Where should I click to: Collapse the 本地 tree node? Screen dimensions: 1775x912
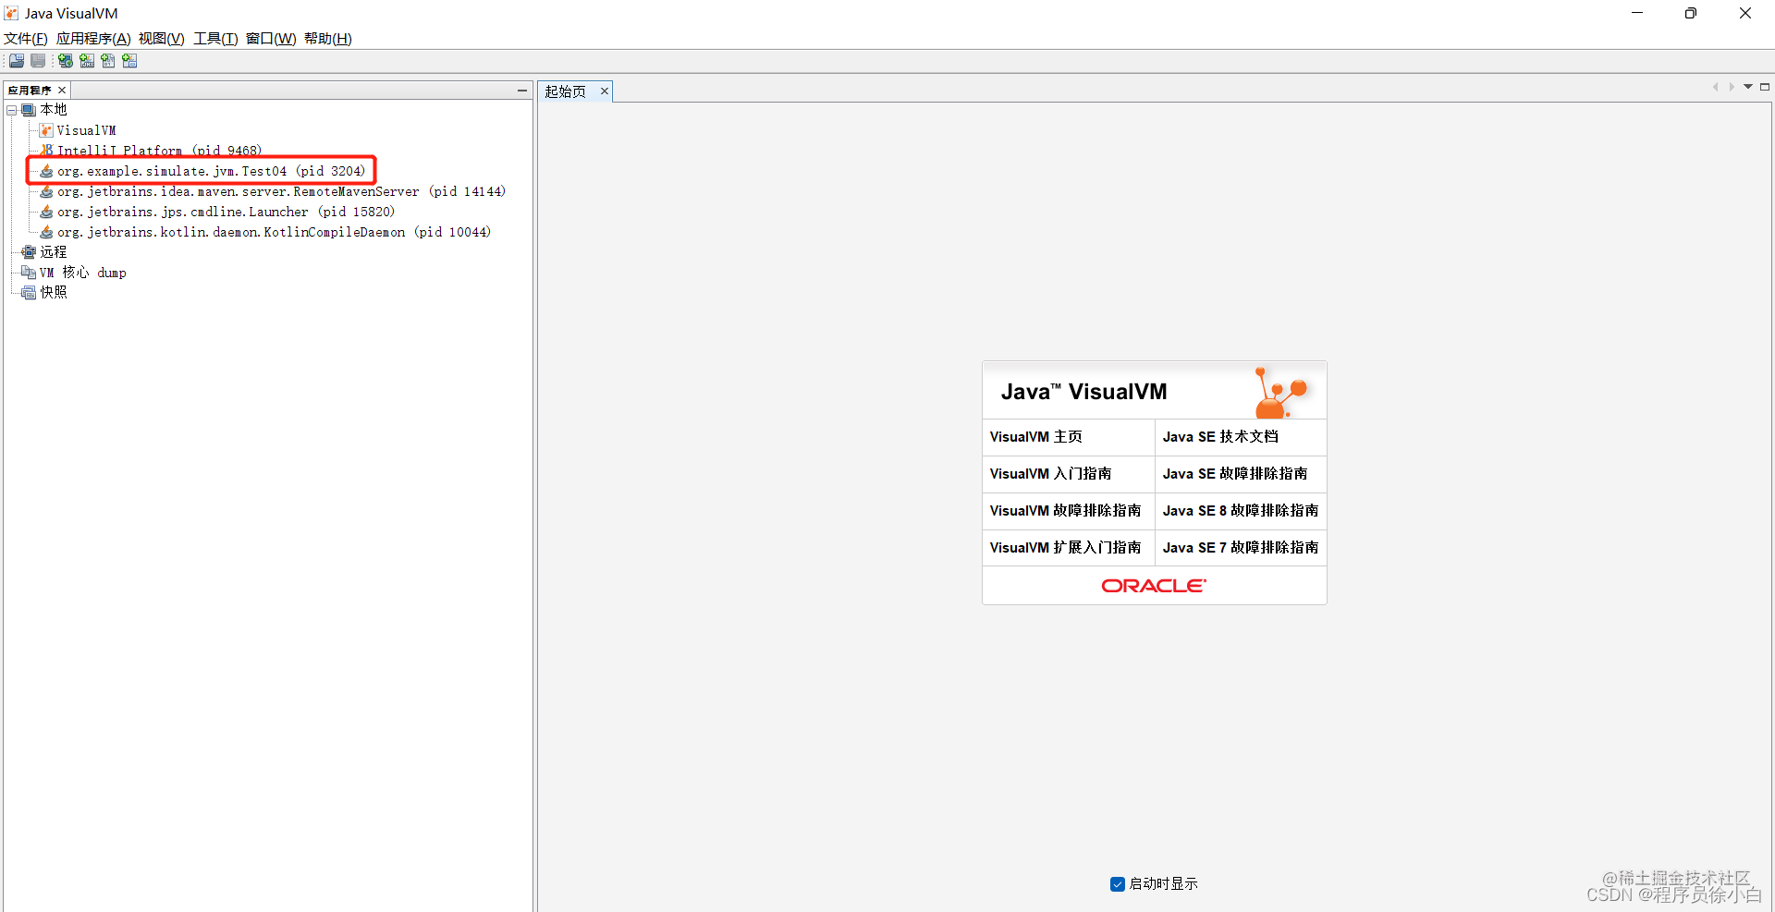pos(12,110)
